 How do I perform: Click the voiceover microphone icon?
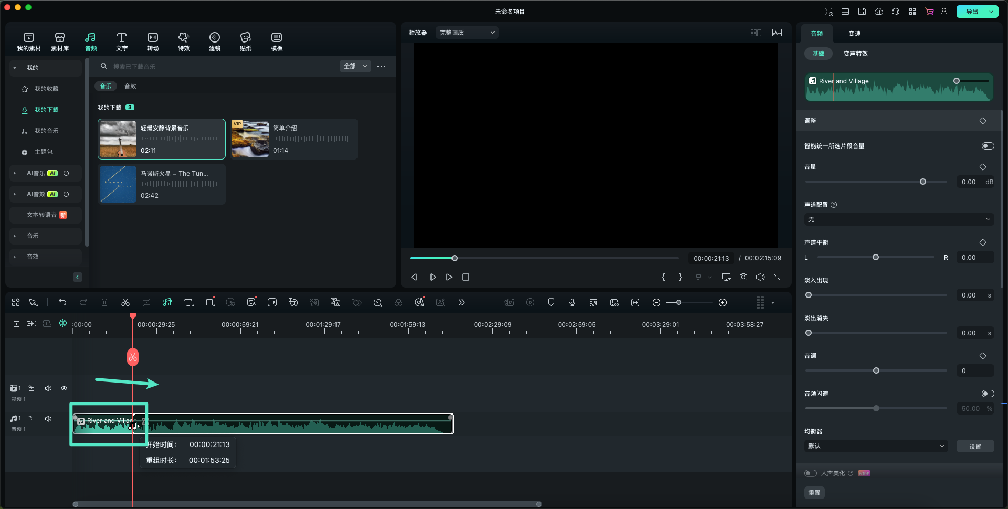click(572, 303)
